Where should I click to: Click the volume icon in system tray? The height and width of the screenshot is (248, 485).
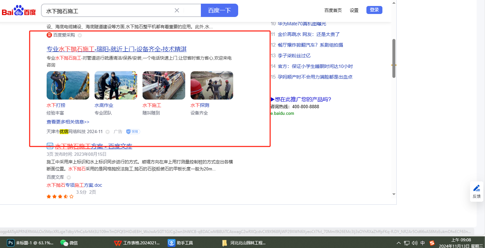click(x=415, y=243)
